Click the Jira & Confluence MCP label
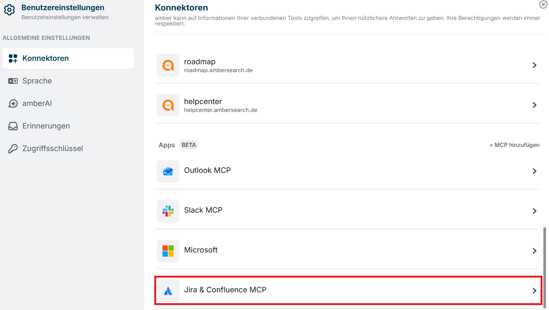549x310 pixels. (x=225, y=290)
